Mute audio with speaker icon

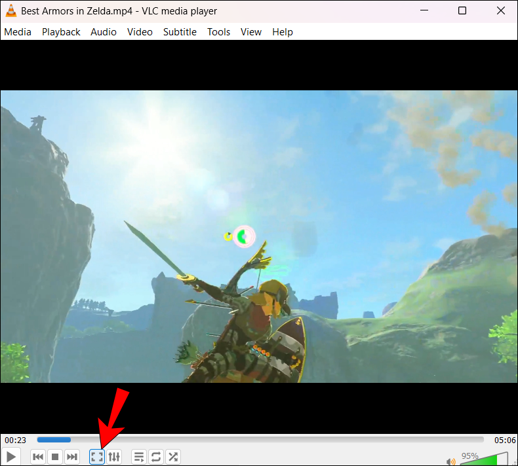(451, 461)
